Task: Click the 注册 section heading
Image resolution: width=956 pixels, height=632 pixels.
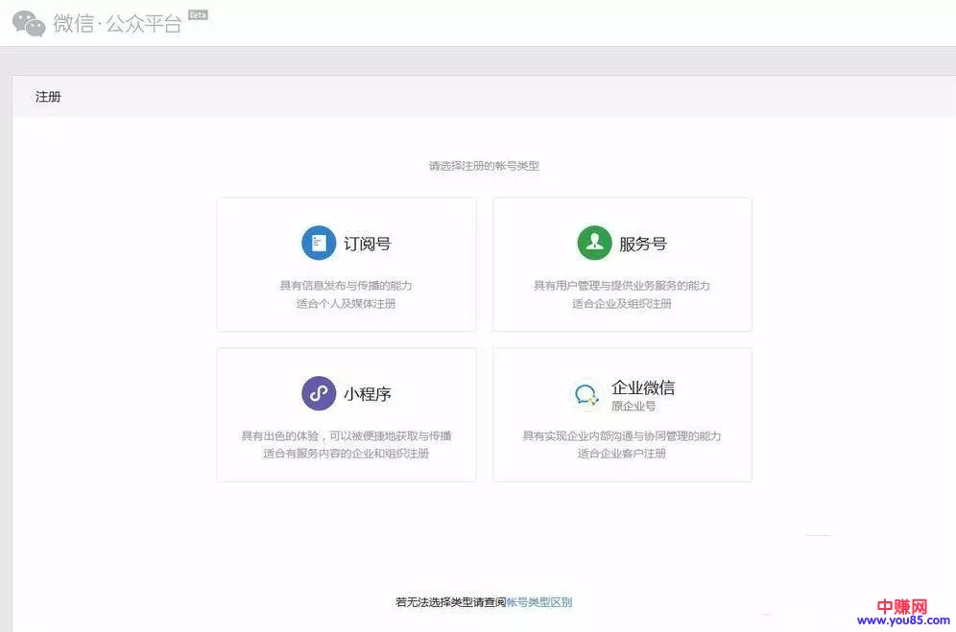Action: point(48,97)
